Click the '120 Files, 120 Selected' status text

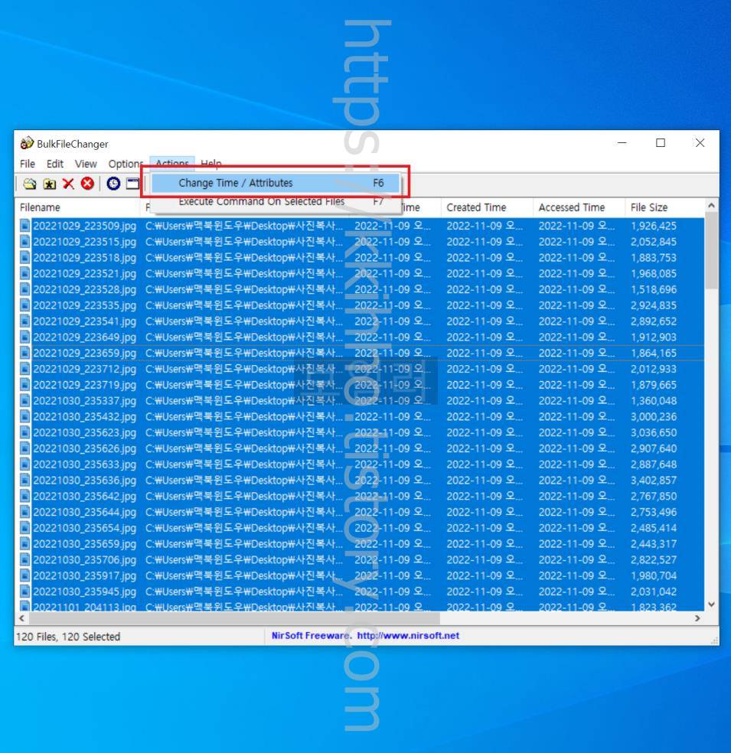68,637
